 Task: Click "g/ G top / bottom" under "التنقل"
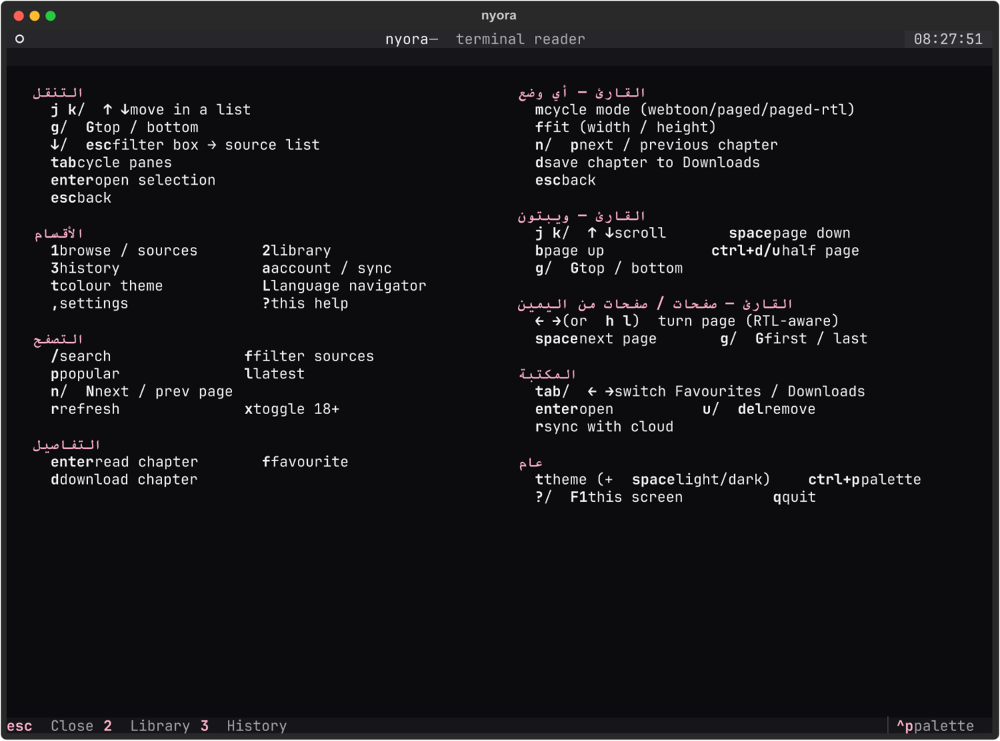[x=124, y=128]
